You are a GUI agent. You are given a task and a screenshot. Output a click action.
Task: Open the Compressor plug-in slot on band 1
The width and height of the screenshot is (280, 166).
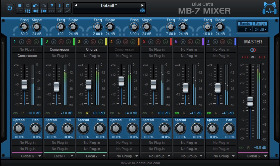[x=27, y=56]
